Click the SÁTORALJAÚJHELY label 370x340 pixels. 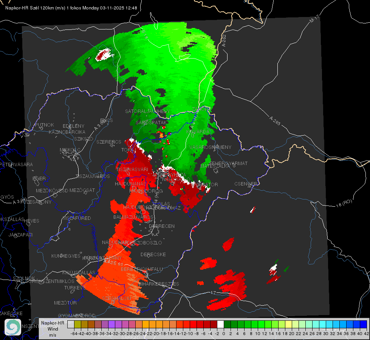pos(147,111)
